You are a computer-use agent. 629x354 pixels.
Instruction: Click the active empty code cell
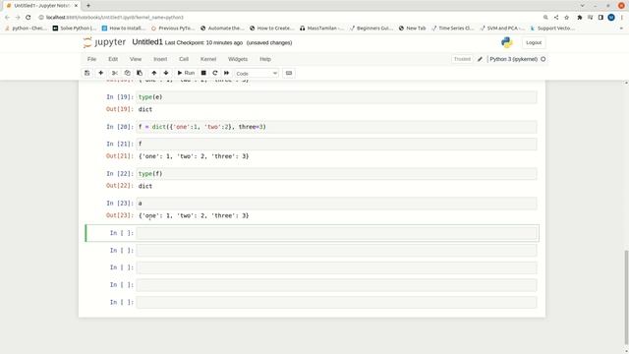tap(336, 233)
